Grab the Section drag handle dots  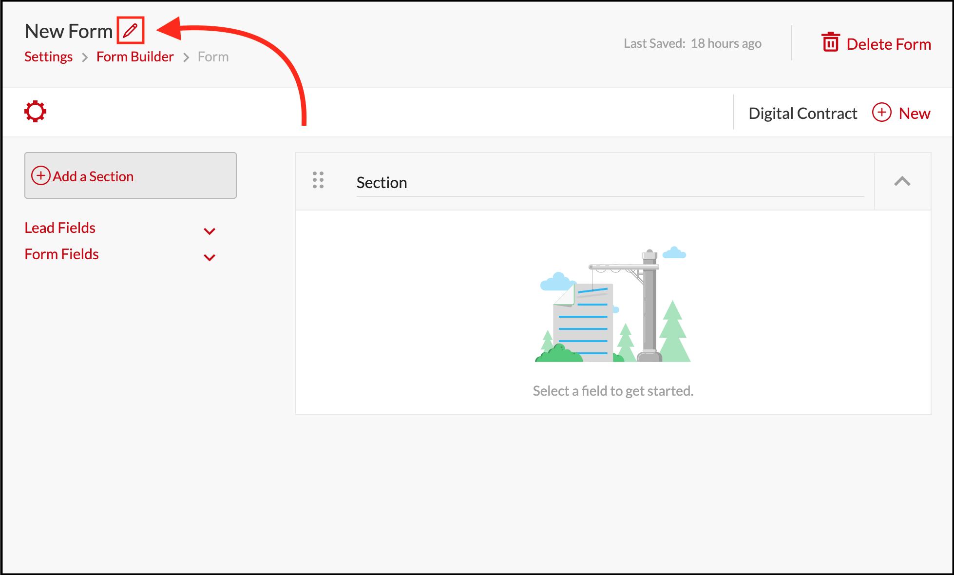(318, 180)
